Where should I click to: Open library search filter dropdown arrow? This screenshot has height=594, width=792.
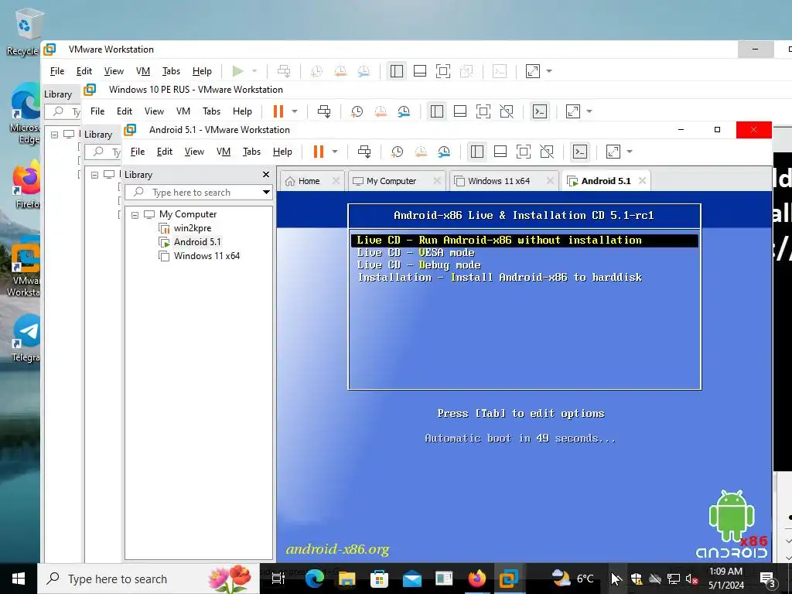[x=266, y=193]
